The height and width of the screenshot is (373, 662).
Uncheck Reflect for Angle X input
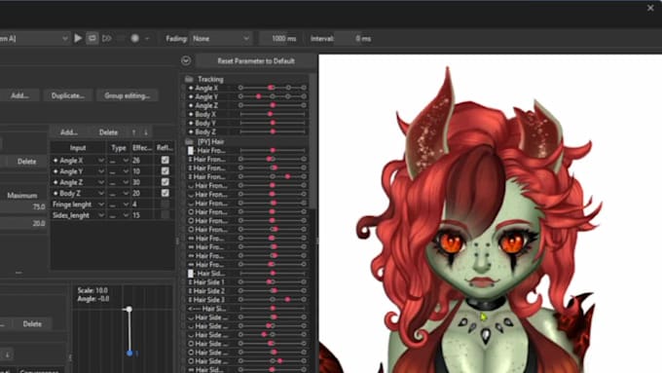(165, 160)
